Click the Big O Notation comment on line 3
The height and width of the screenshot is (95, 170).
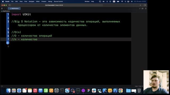coord(66,23)
